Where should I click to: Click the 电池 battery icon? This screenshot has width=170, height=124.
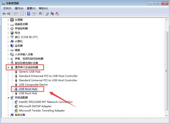pos(12,33)
